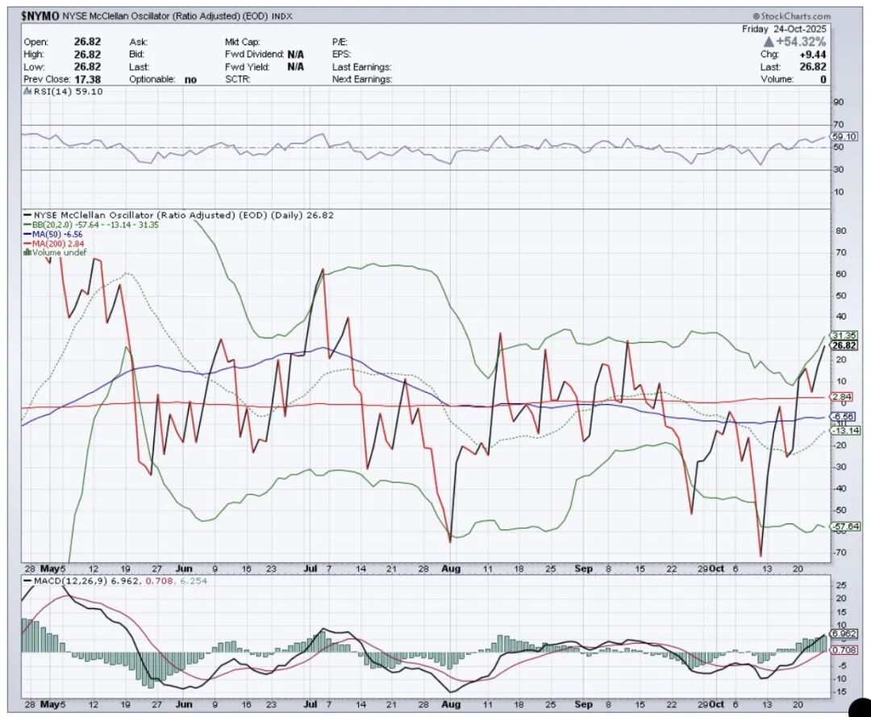
Task: Click the 0.708 MACD signal tag
Action: (844, 650)
